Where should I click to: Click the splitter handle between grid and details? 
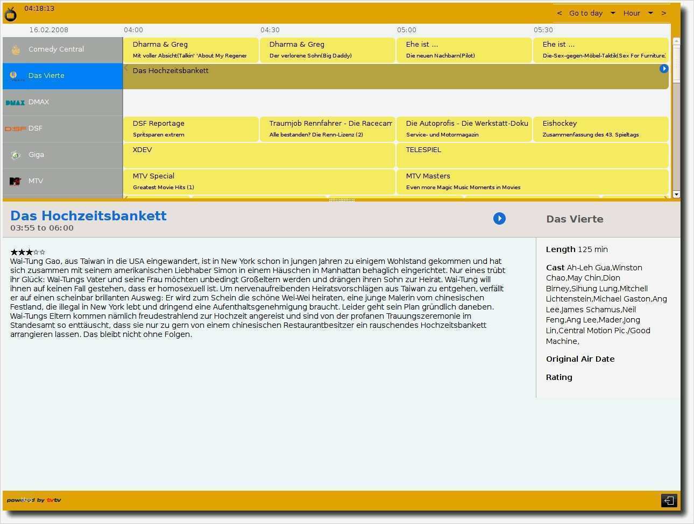pyautogui.click(x=342, y=200)
